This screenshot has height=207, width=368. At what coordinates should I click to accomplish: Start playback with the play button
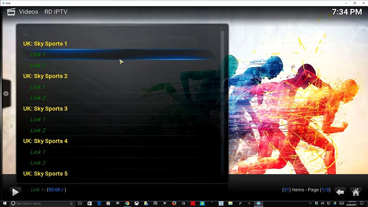pos(15,192)
